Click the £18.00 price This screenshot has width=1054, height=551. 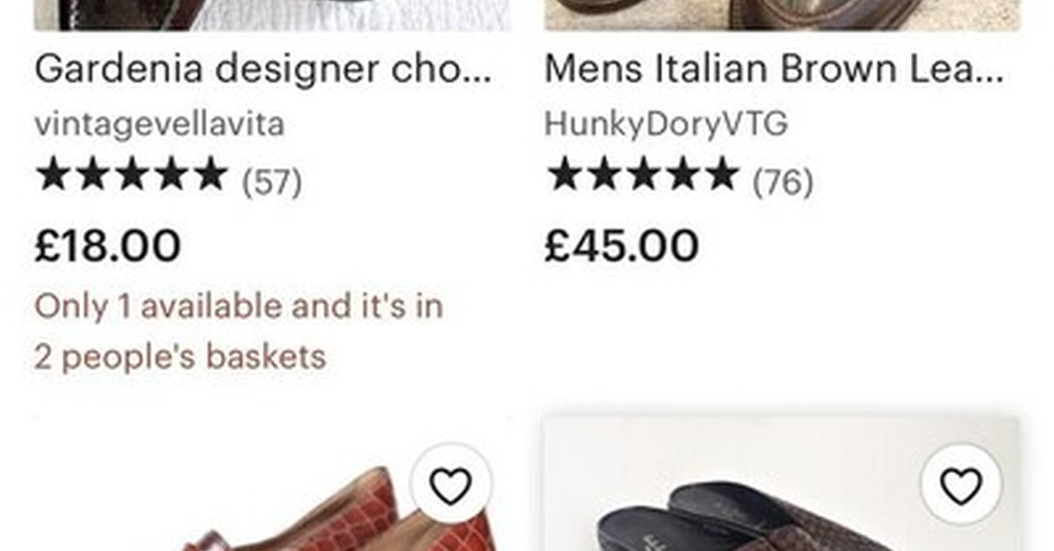click(x=108, y=245)
